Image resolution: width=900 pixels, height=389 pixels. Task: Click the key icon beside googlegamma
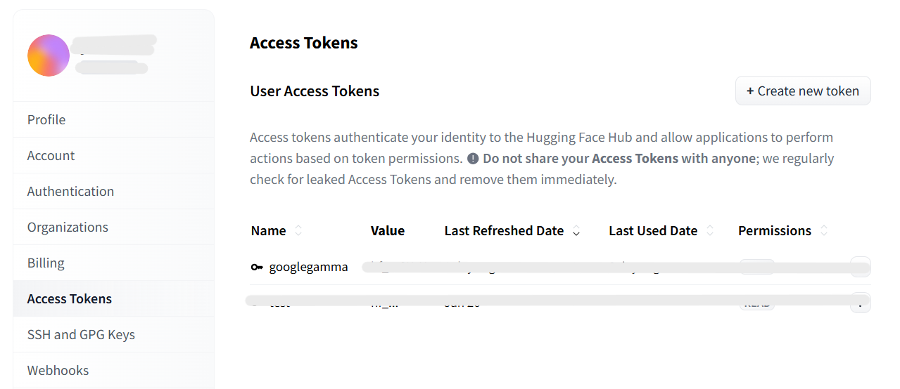[257, 268]
